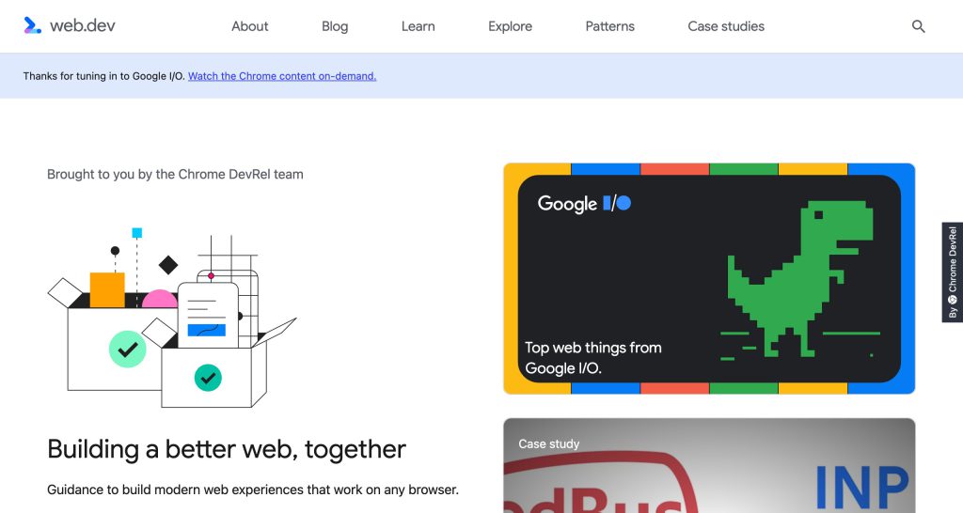
Task: Click the web.dev logo icon
Action: (32, 25)
